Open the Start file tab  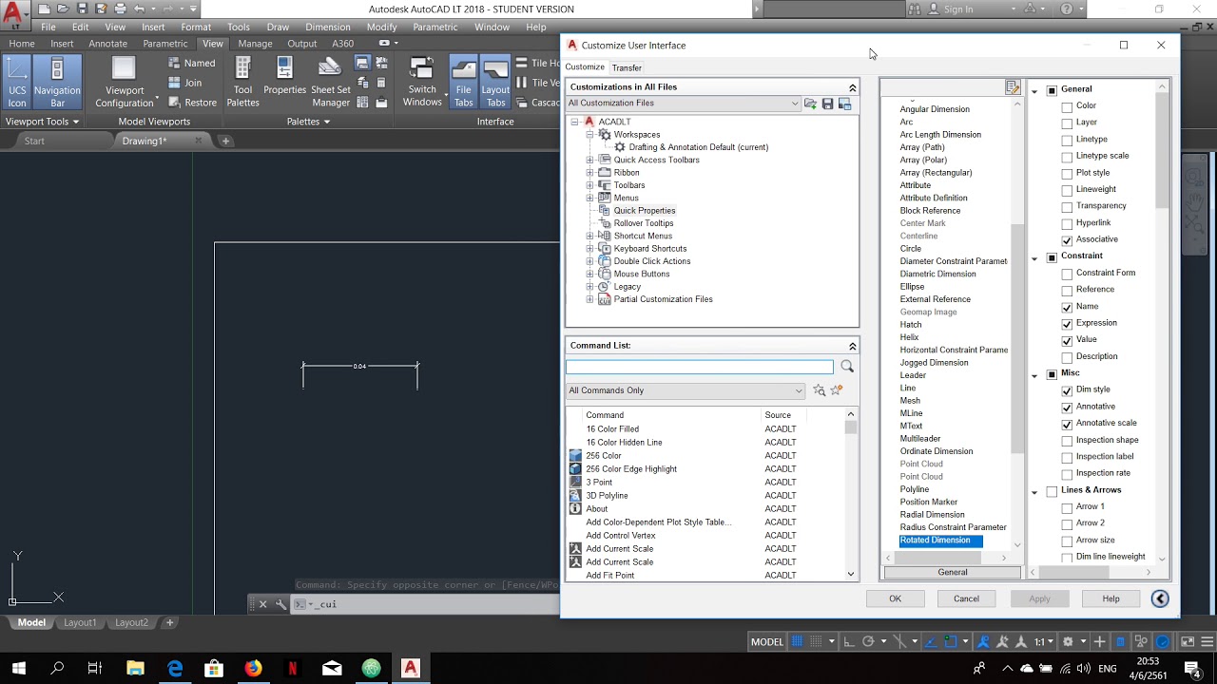[34, 141]
